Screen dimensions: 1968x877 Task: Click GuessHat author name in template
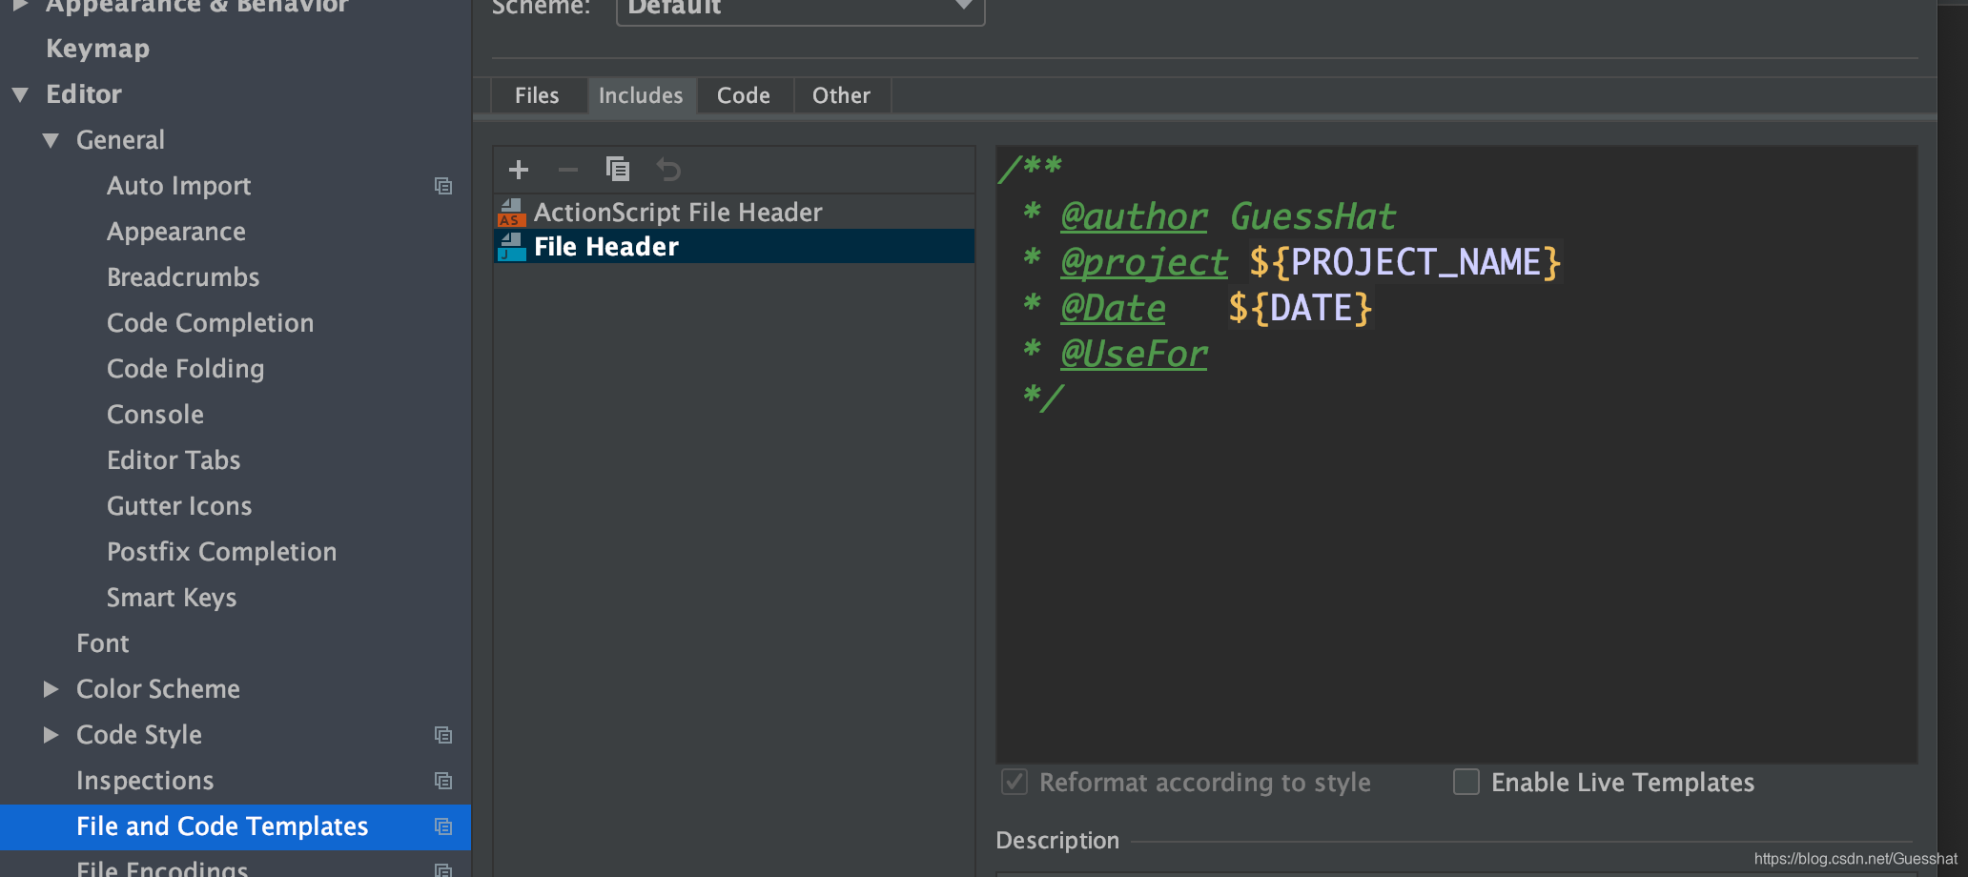pos(1313,217)
